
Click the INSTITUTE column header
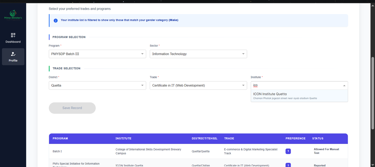pos(123,139)
